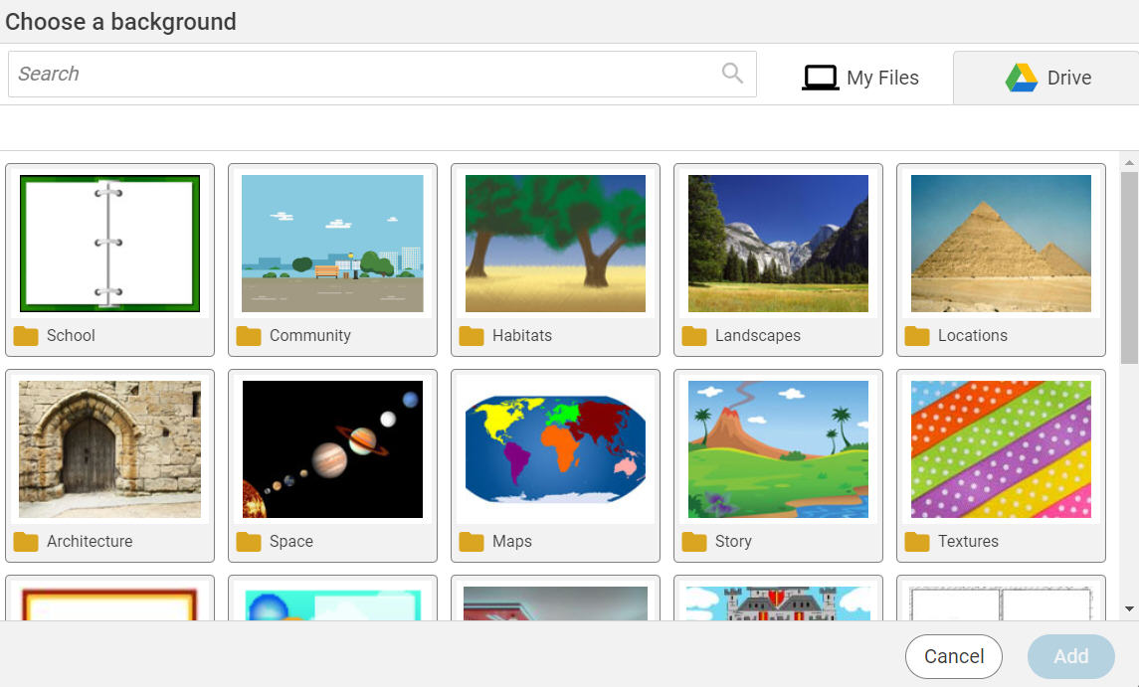Switch to the My Files tab

pyautogui.click(x=861, y=77)
